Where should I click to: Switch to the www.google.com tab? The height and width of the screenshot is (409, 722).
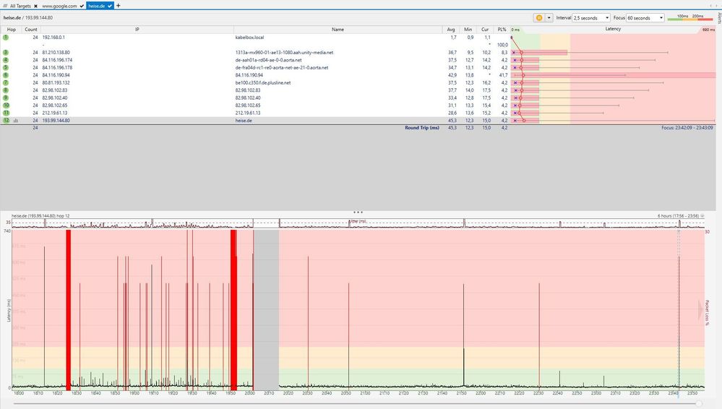(x=59, y=6)
